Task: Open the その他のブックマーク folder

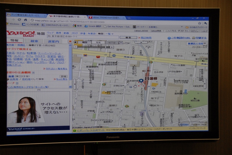Action: tap(196, 27)
